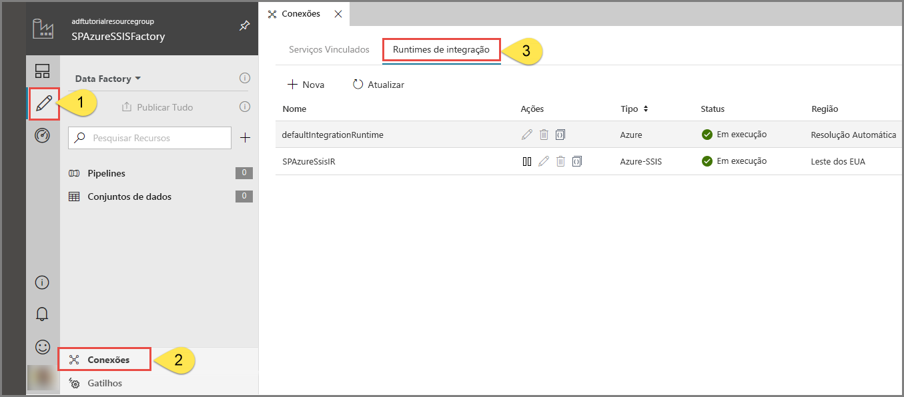Click the Leste dos EUA region cell

click(x=838, y=161)
